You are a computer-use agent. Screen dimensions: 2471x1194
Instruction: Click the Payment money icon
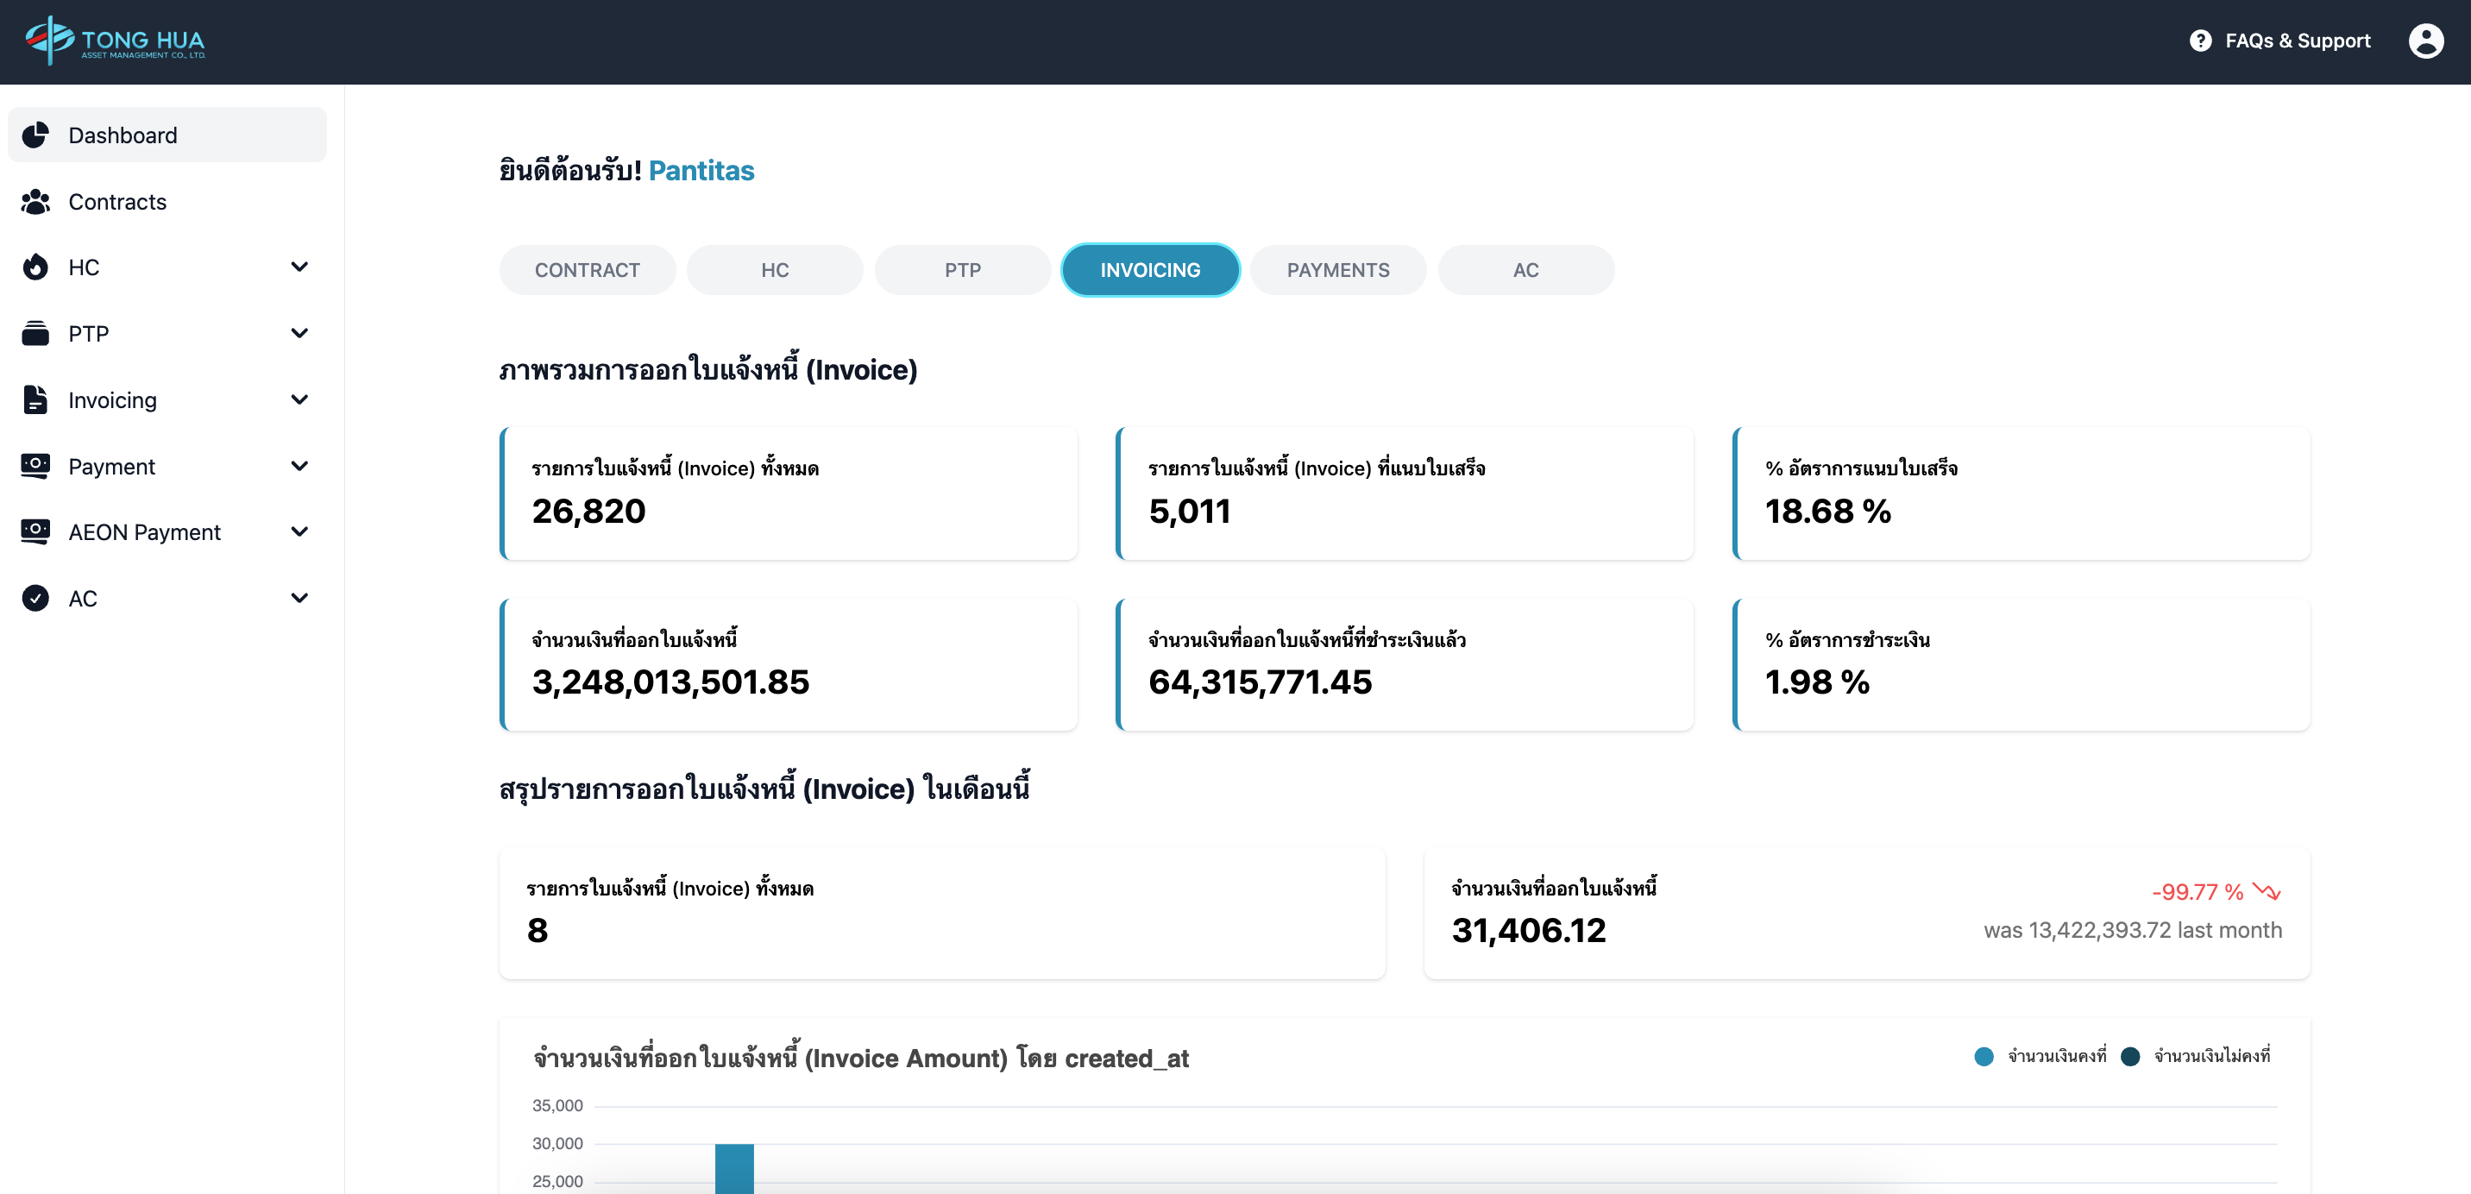tap(35, 466)
